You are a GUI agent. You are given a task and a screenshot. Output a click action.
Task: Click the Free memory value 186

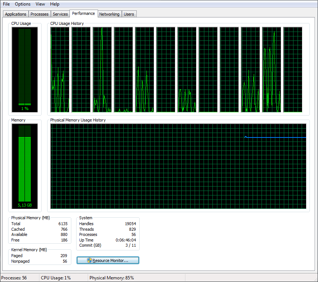64,240
